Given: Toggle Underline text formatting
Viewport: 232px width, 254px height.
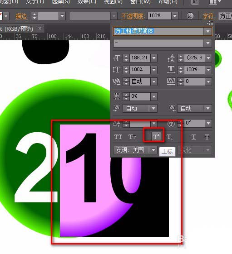Looking at the screenshot, I should (194, 137).
